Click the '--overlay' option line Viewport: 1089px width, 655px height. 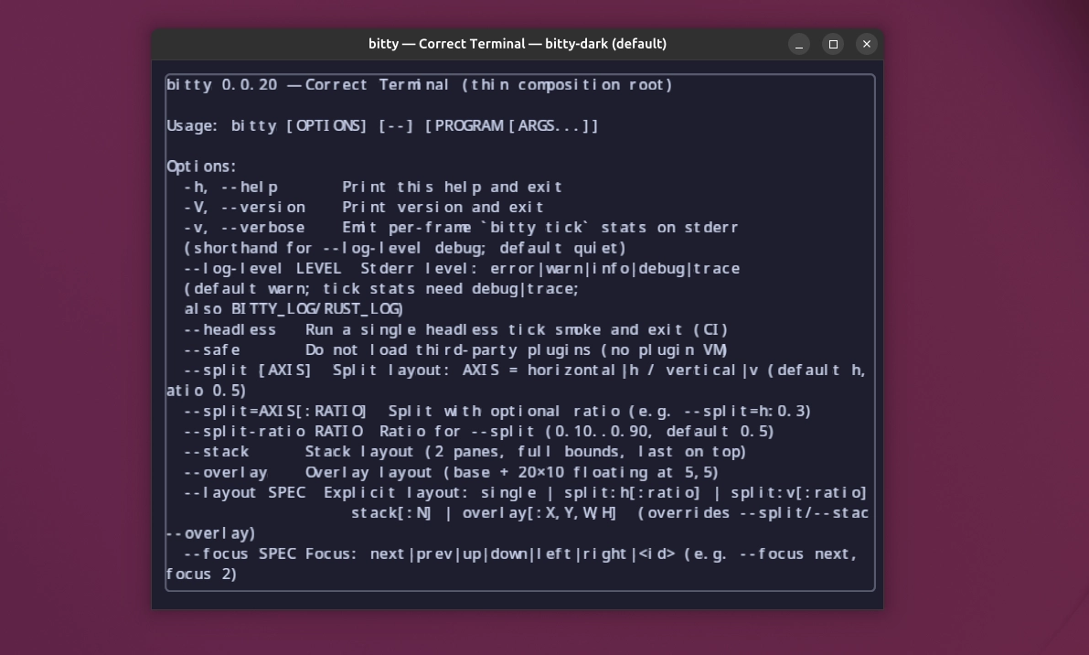click(x=452, y=472)
